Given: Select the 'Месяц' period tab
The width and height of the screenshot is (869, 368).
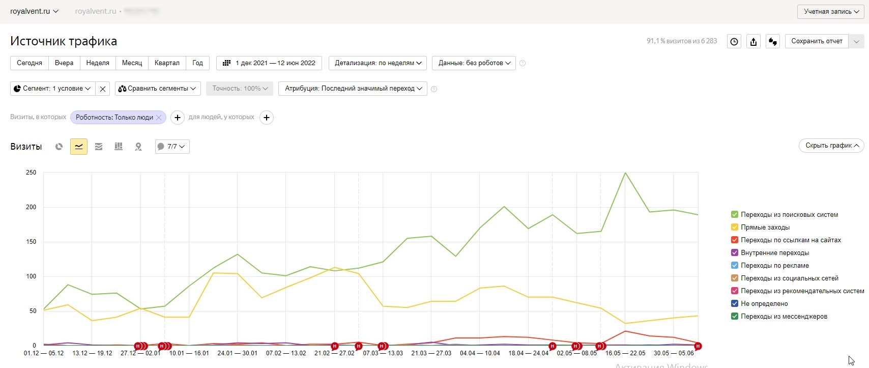Looking at the screenshot, I should coord(132,63).
